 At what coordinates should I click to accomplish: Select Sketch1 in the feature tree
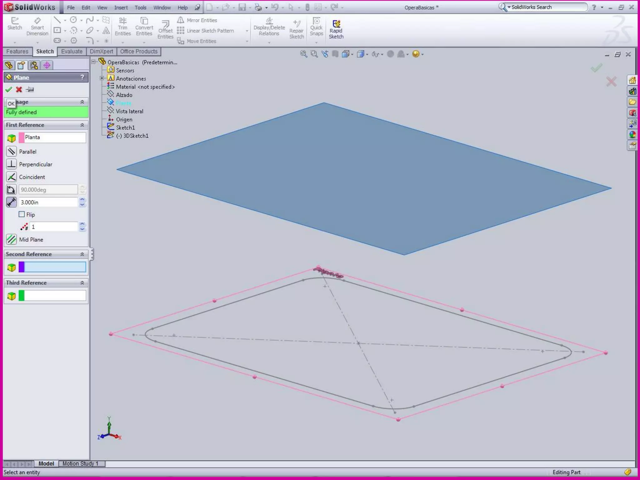point(125,127)
